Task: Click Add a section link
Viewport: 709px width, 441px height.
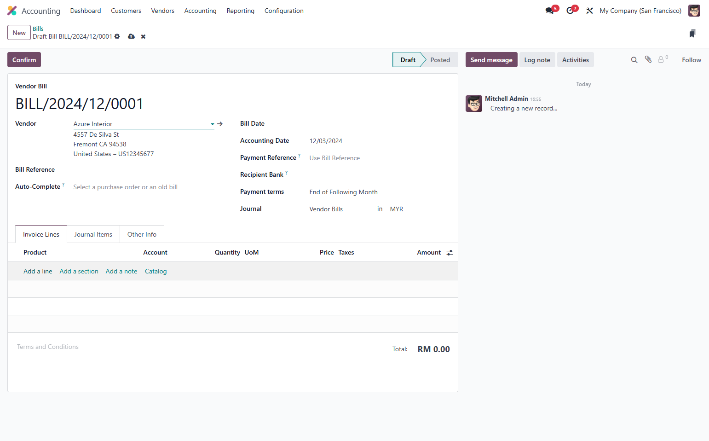Action: click(x=79, y=271)
